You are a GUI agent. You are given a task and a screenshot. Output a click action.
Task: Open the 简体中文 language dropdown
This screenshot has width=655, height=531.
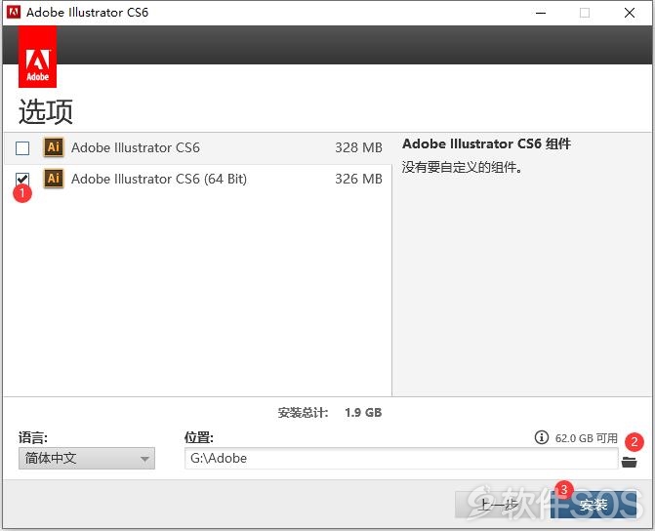[87, 459]
